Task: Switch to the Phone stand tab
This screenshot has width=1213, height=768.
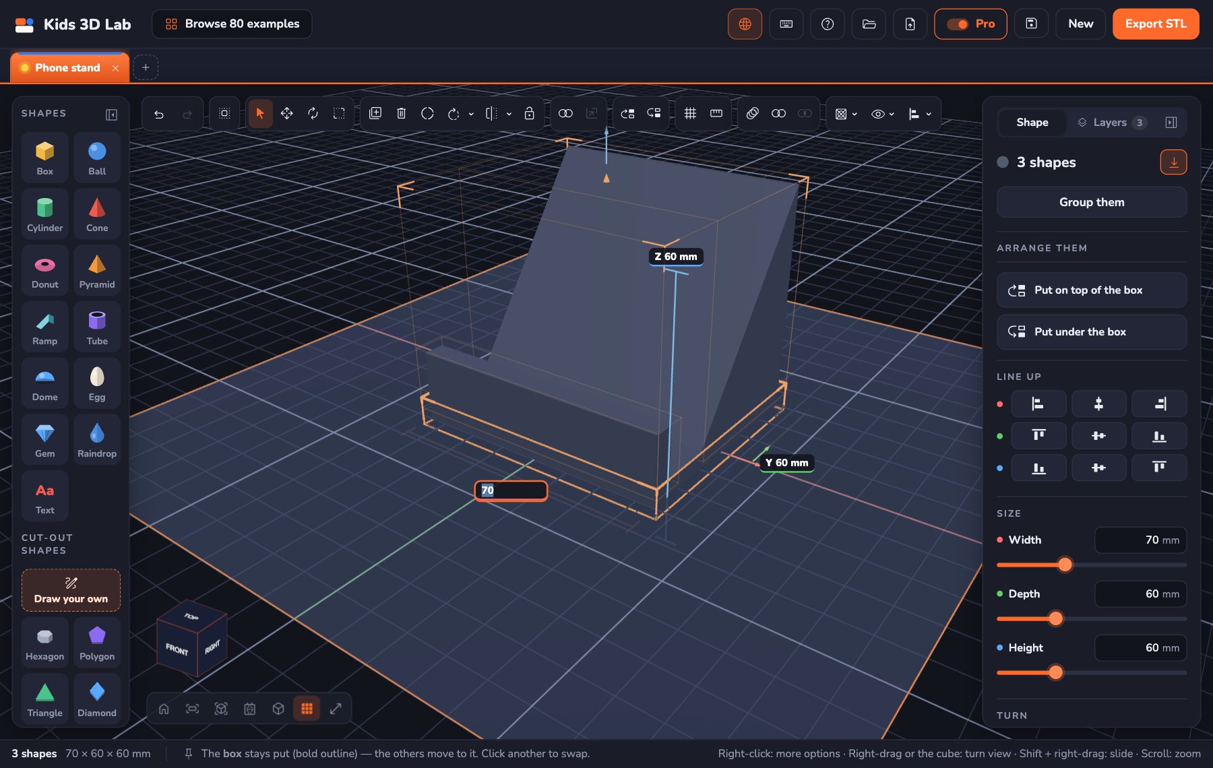Action: [67, 68]
